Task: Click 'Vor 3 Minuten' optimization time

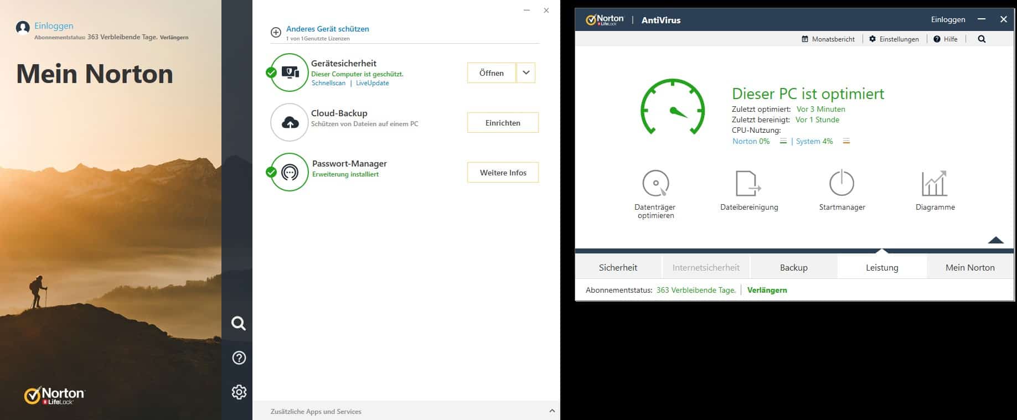Action: click(820, 109)
